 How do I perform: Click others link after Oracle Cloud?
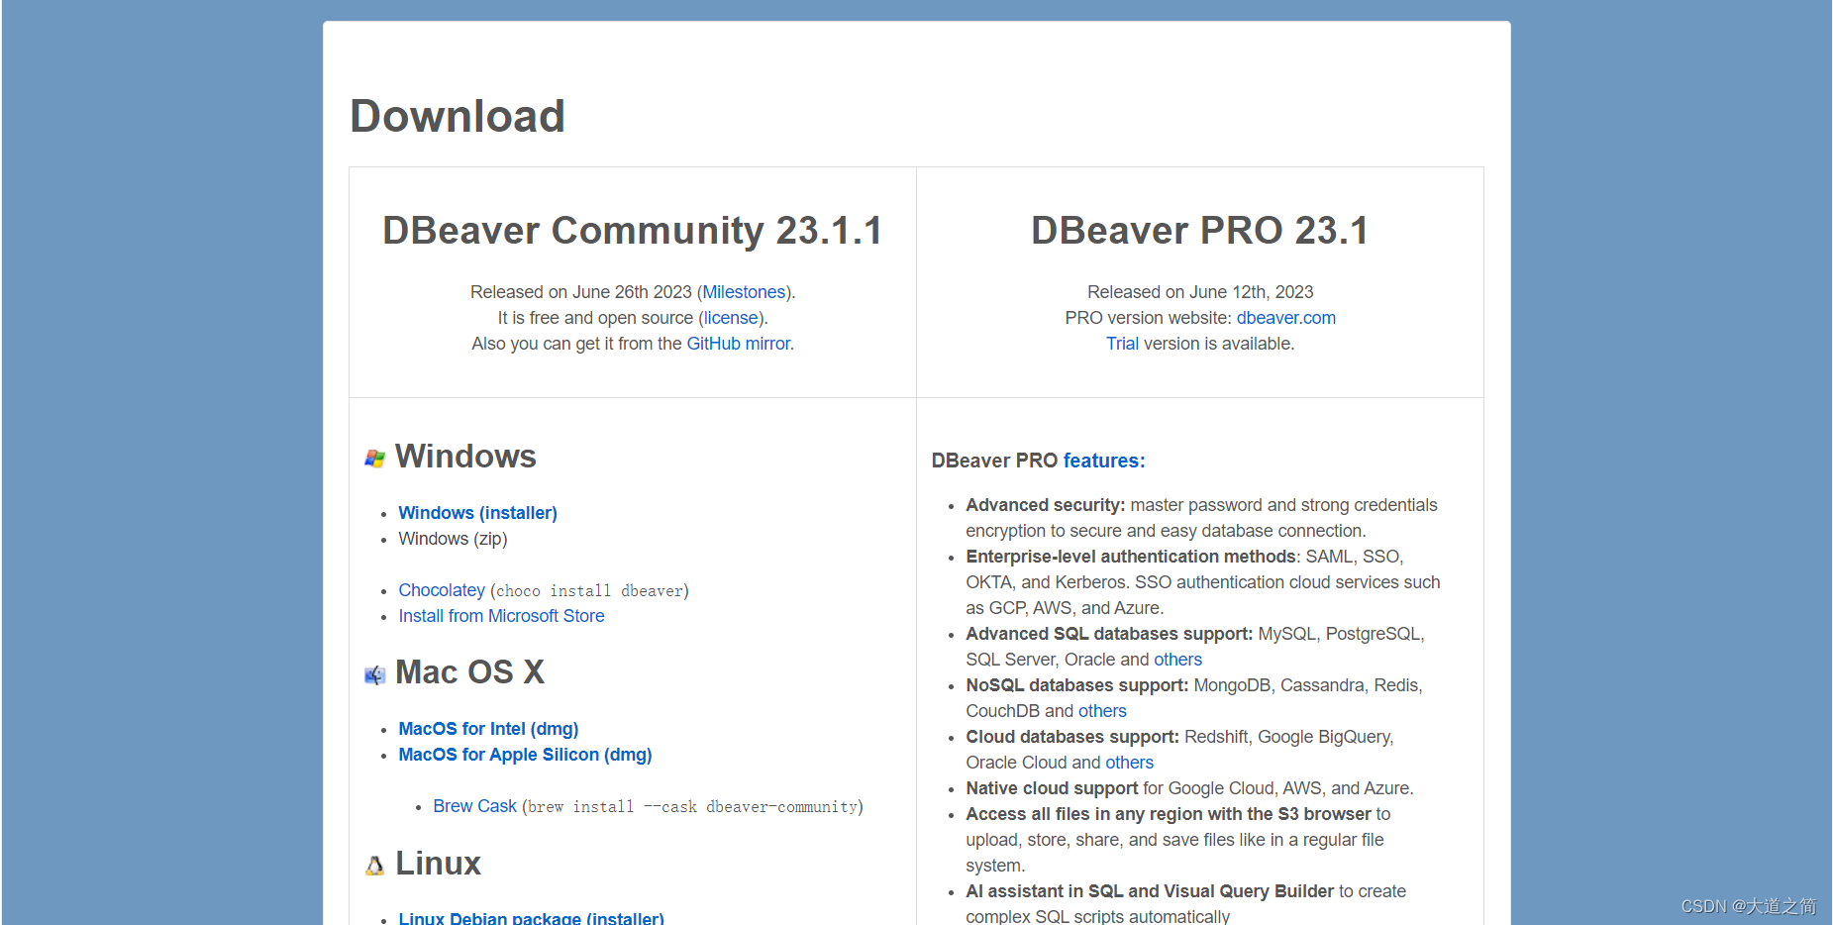coord(1129,763)
